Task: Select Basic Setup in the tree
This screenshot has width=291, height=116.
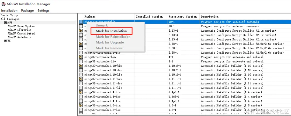Action: [9, 15]
